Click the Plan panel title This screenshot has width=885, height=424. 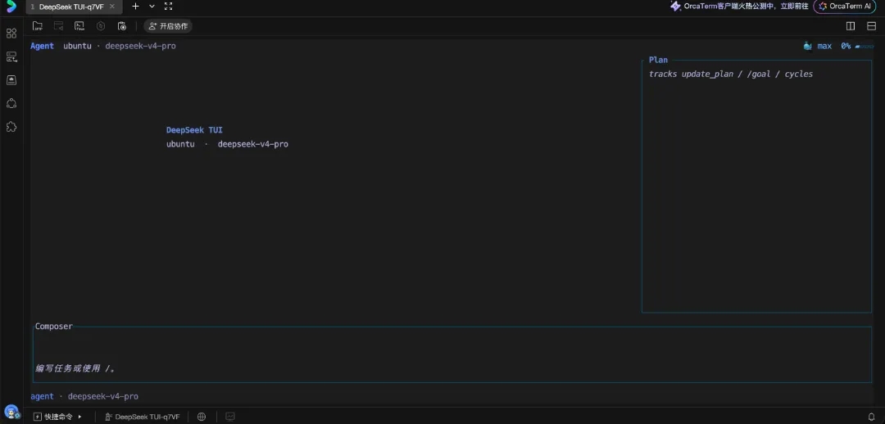click(x=658, y=60)
